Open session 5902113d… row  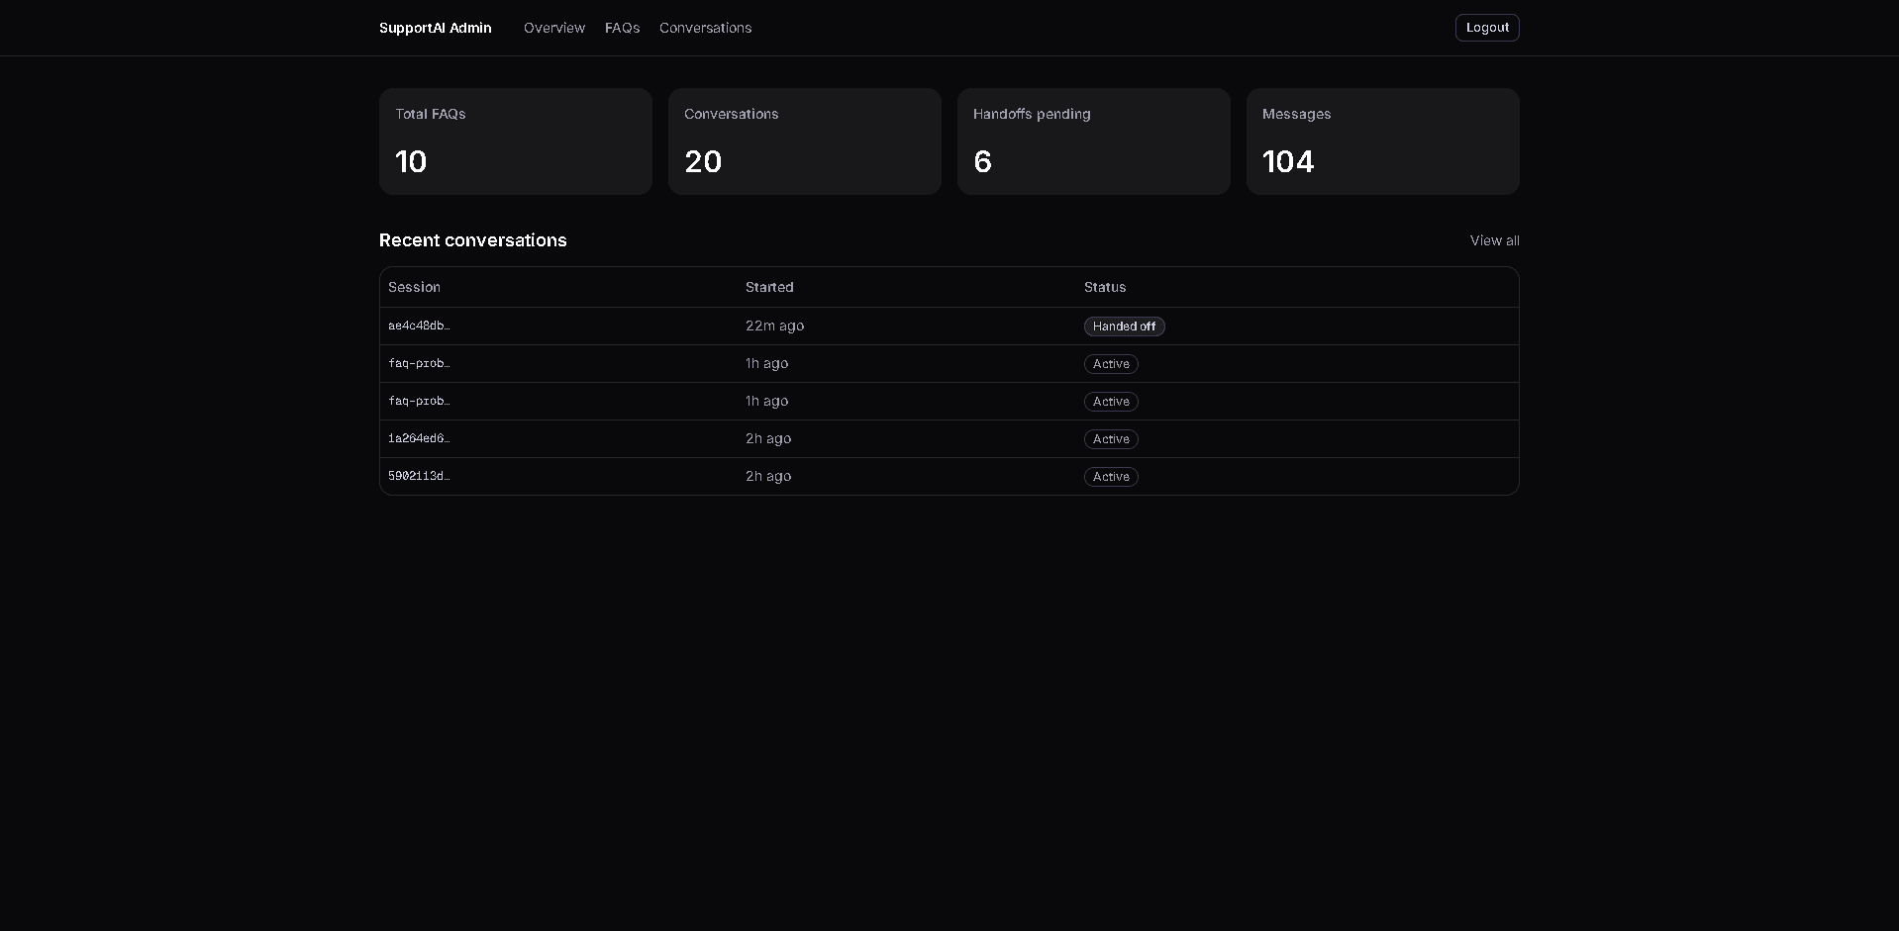949,477
